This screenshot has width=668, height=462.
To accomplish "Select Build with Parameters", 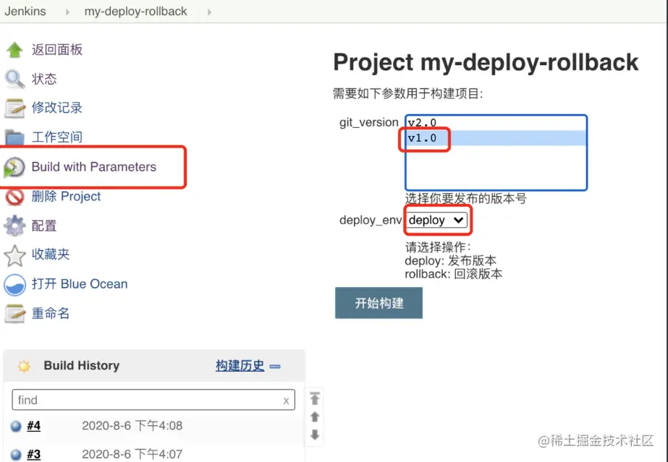I will coord(94,167).
